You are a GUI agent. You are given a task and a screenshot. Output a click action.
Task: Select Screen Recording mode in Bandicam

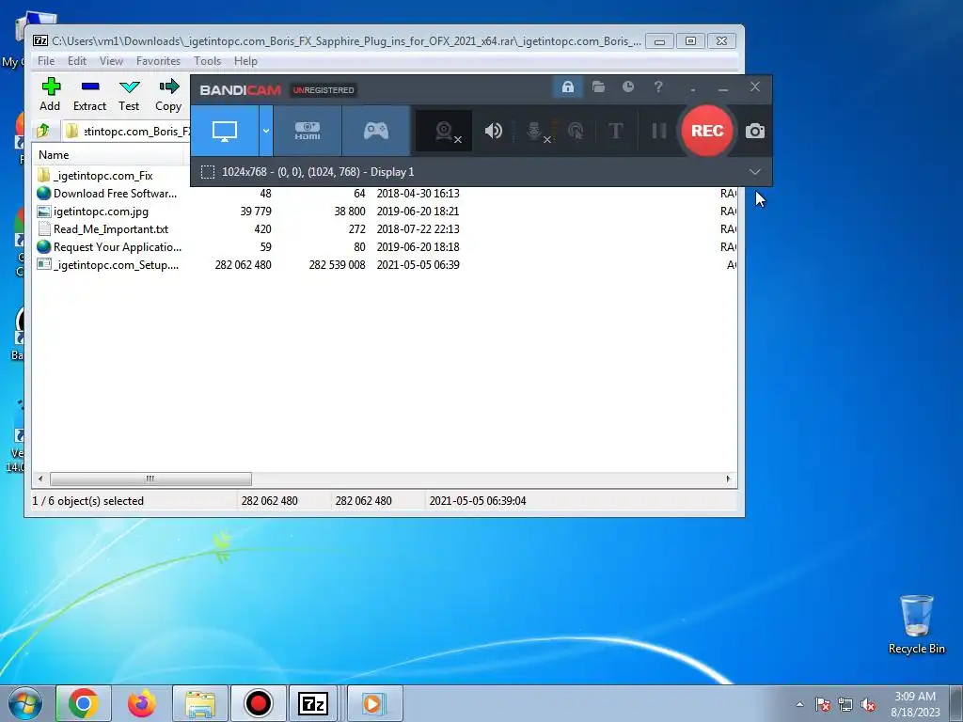coord(225,131)
